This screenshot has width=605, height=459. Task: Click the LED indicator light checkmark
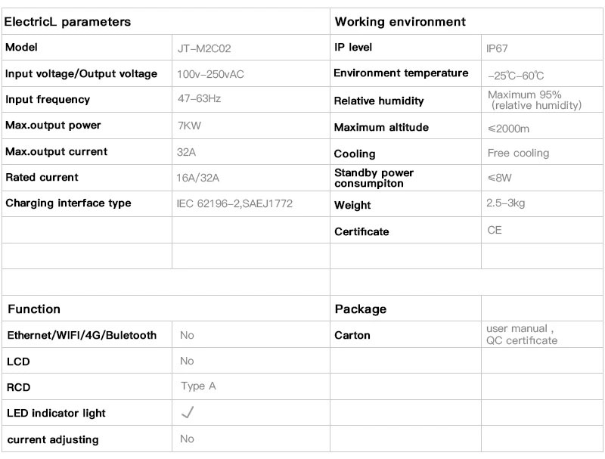[188, 413]
